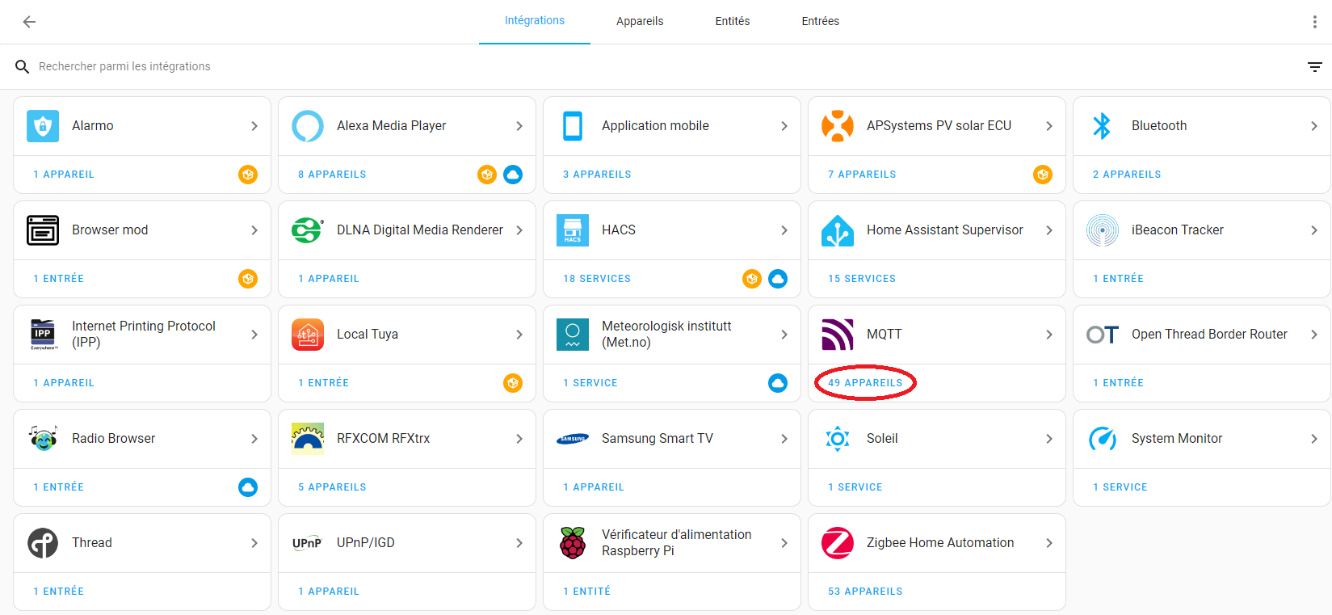The width and height of the screenshot is (1332, 615).
Task: Click the HACS store icon
Action: pos(573,230)
